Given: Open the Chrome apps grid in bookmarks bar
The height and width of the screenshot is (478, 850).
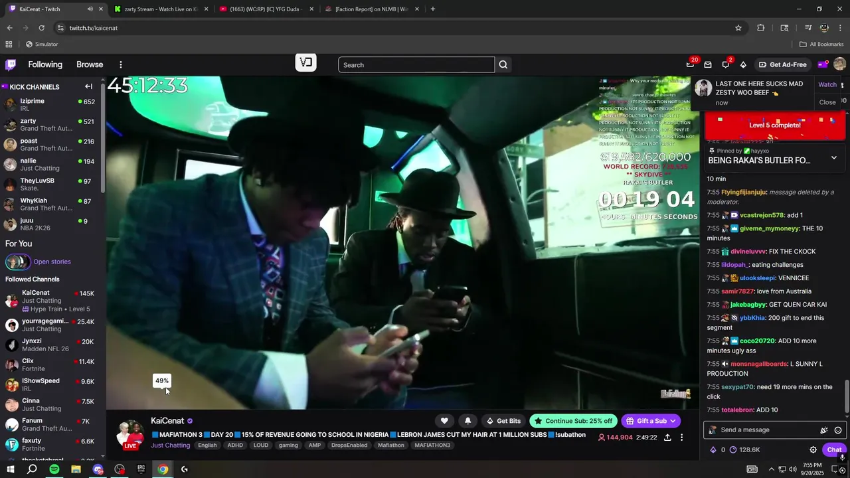Looking at the screenshot, I should coord(9,44).
